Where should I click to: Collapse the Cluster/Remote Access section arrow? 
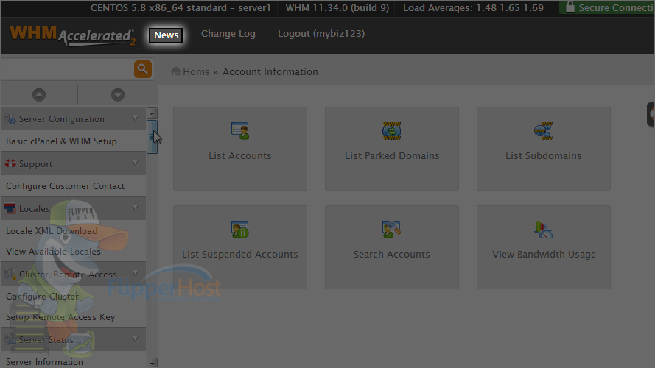click(135, 273)
